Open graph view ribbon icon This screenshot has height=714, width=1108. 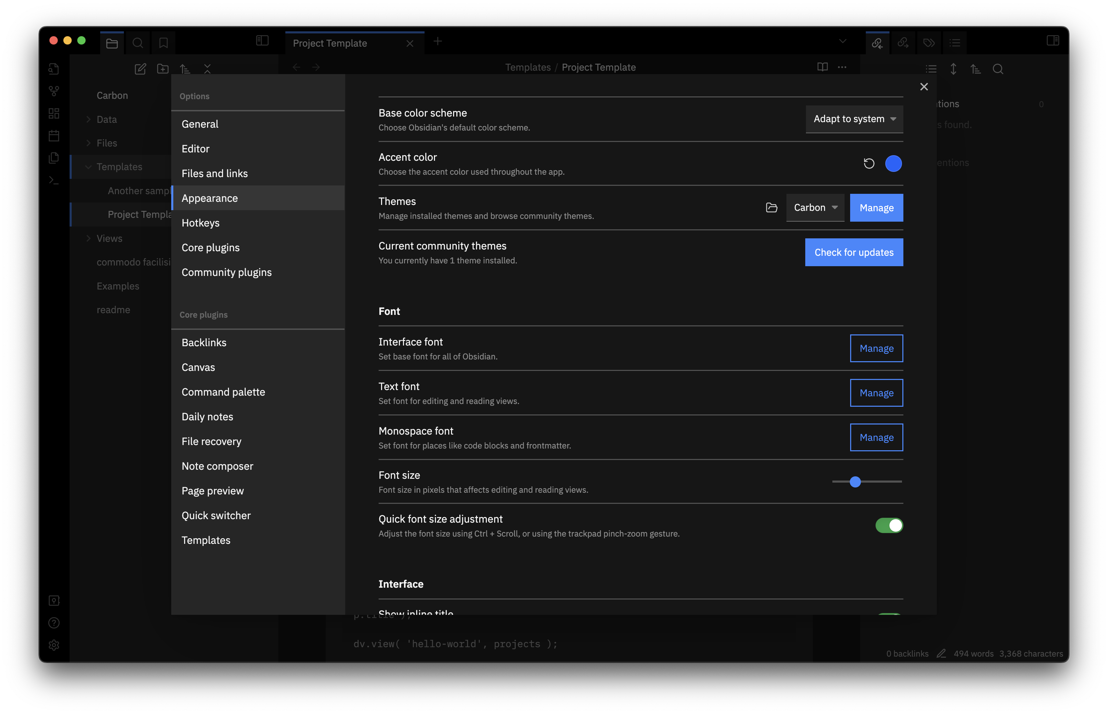54,91
